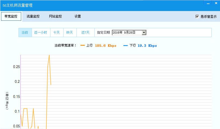The height and width of the screenshot is (129, 220).
Task: Click the 上行 185.6 Kbps value
Action: coord(106,45)
